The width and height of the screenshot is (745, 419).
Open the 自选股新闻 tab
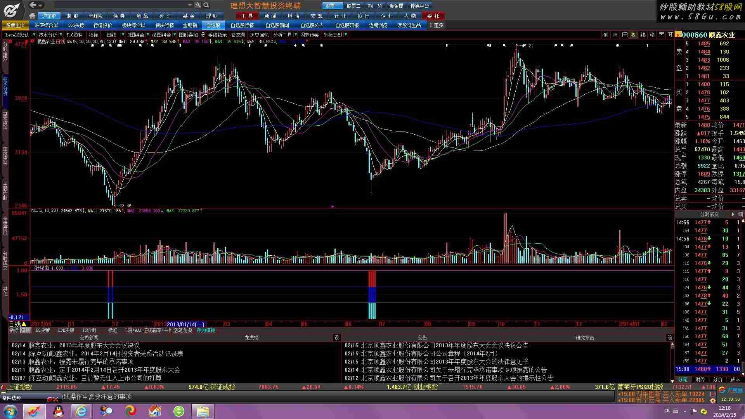[x=277, y=25]
